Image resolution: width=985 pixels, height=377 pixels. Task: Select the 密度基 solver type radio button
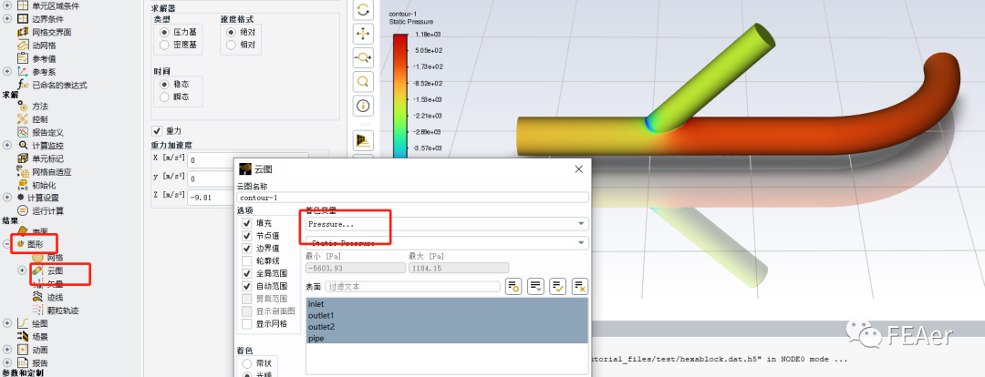(x=164, y=44)
